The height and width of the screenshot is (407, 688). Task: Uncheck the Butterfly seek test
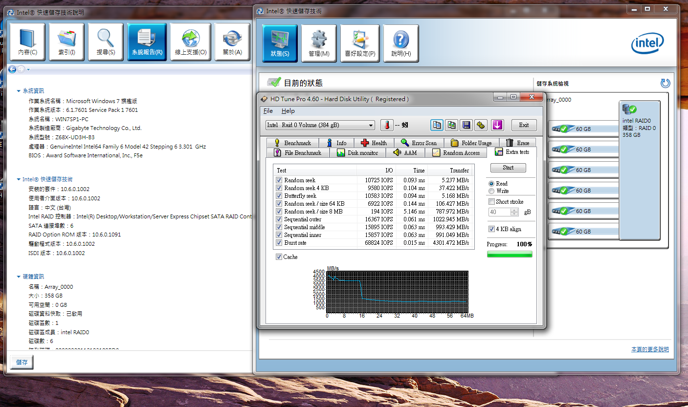[x=279, y=196]
